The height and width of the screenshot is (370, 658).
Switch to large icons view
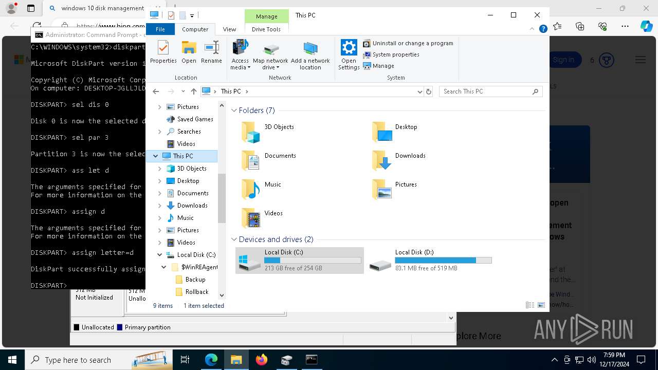(x=541, y=305)
